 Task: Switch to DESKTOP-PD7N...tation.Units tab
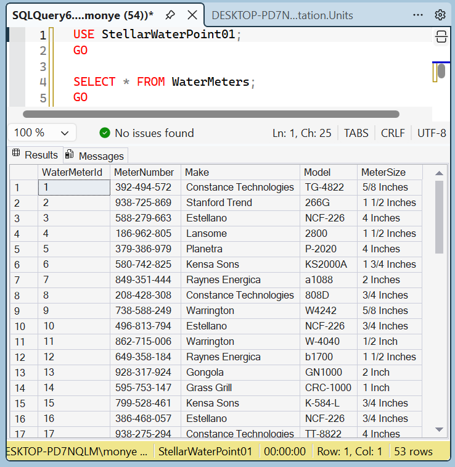pyautogui.click(x=282, y=15)
